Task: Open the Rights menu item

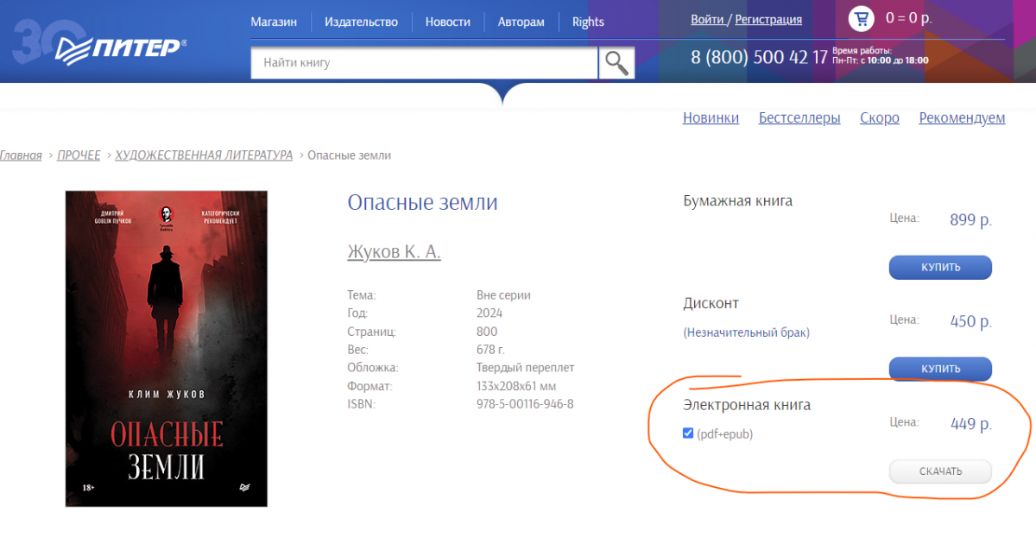Action: tap(588, 22)
